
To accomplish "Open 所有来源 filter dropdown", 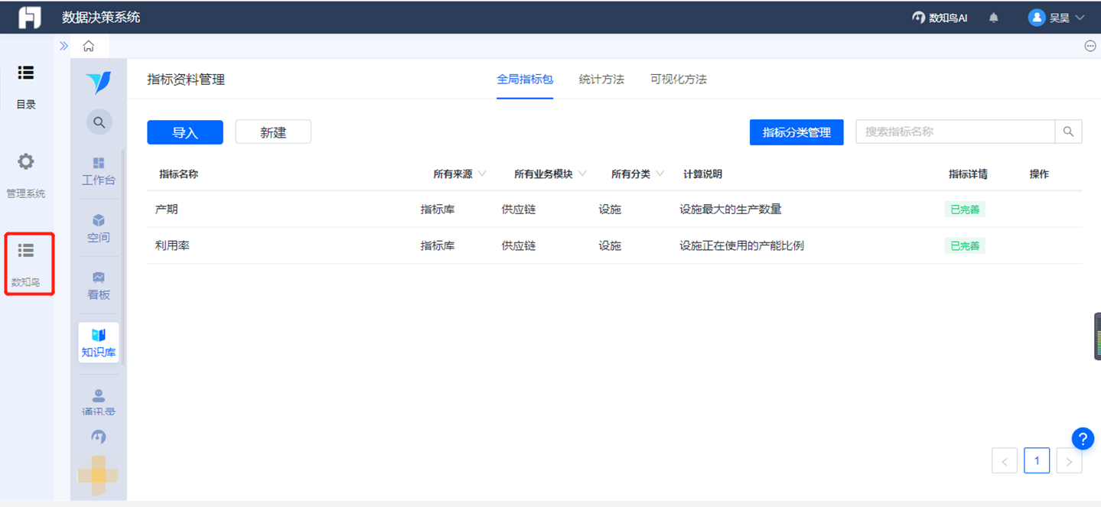I will (x=460, y=174).
